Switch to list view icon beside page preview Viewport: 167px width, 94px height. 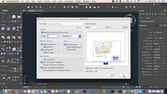(x=127, y=27)
